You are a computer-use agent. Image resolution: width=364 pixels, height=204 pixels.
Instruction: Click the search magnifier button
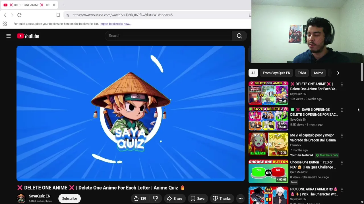[x=239, y=36]
